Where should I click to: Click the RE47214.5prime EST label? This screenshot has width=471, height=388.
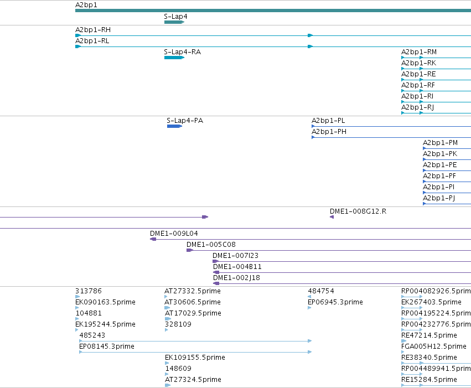[429, 336]
